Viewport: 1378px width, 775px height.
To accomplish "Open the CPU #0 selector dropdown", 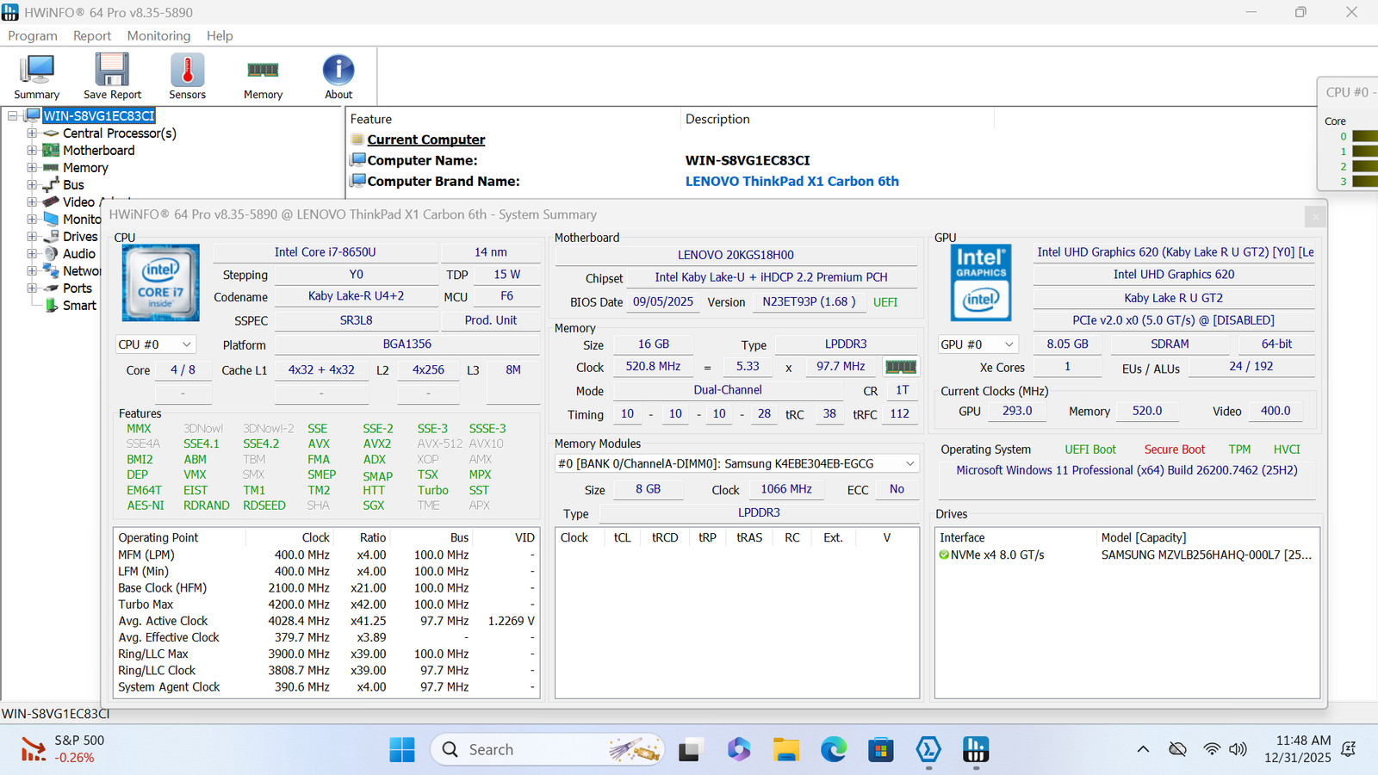I will pyautogui.click(x=156, y=344).
